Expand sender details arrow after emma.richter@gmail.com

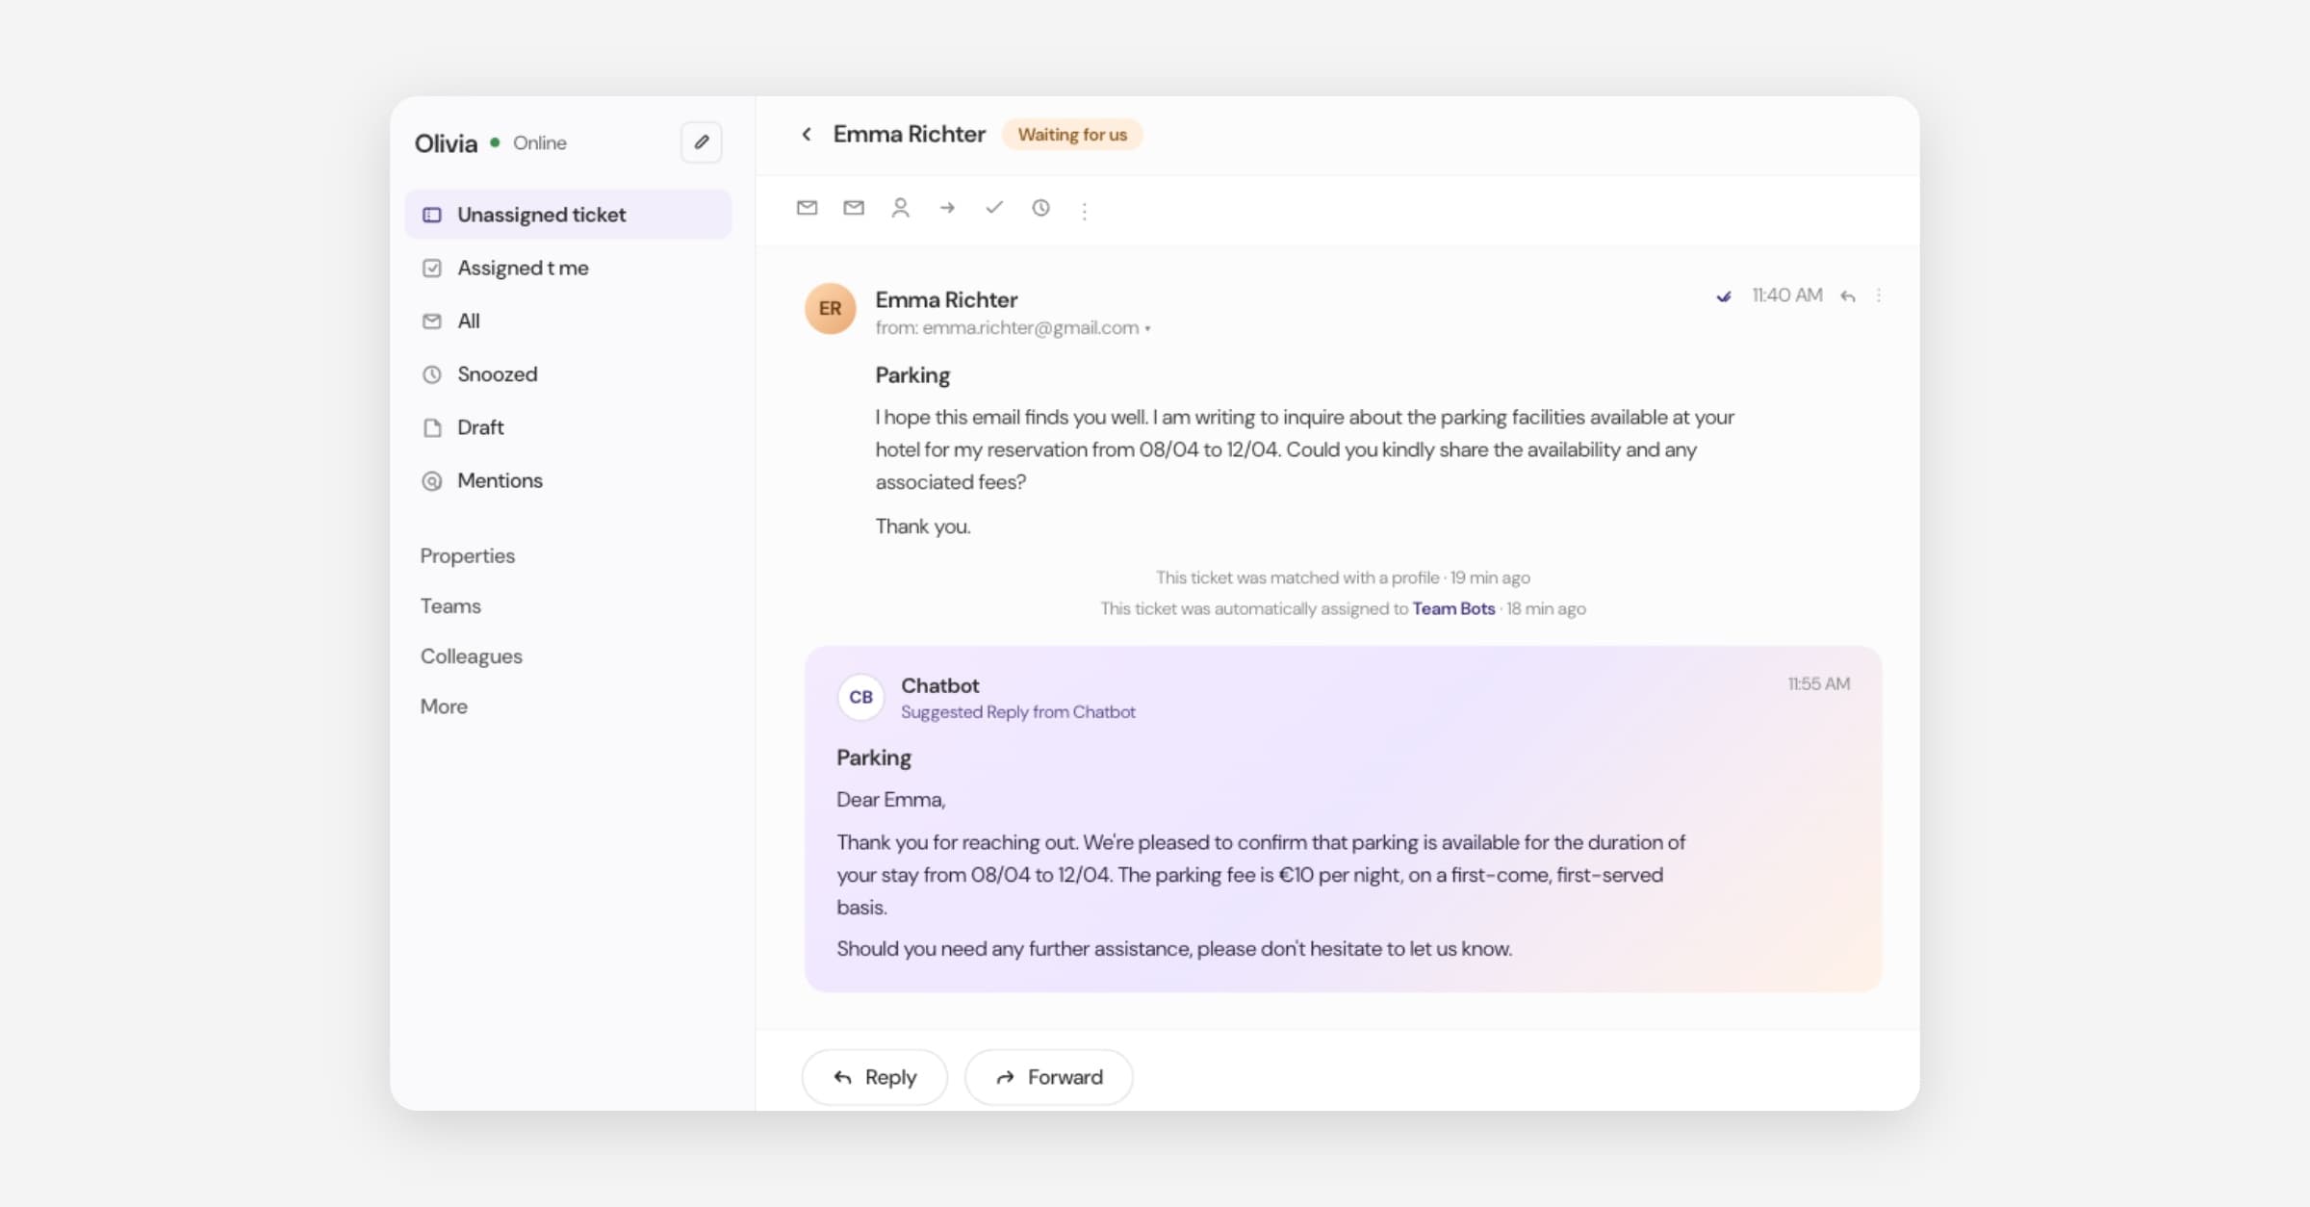click(x=1147, y=329)
